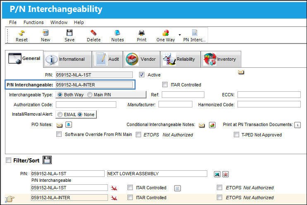This screenshot has height=205, width=307.
Task: Click interchangeable row field 059152-NLA-1ST
Action: coord(70,188)
